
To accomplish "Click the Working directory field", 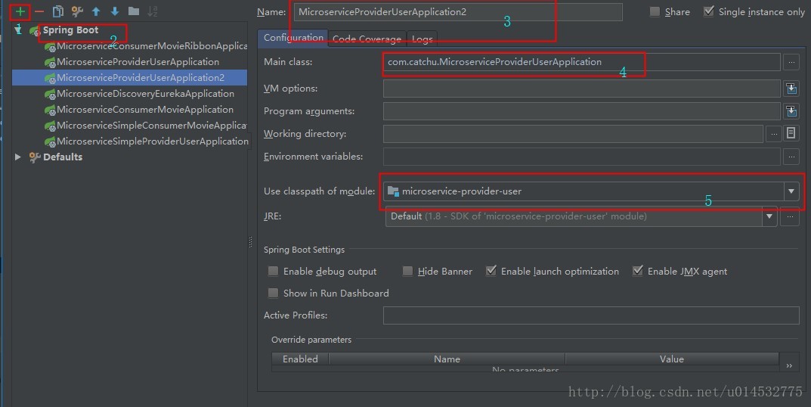I will tap(573, 134).
